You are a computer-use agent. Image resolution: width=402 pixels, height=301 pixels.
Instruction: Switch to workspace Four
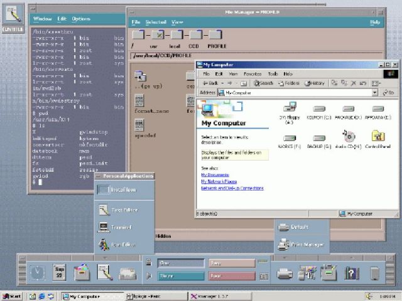pos(232,276)
